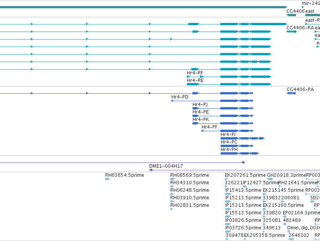Select the Hr4-PK protein label
The height and width of the screenshot is (241, 320).
pos(201,120)
